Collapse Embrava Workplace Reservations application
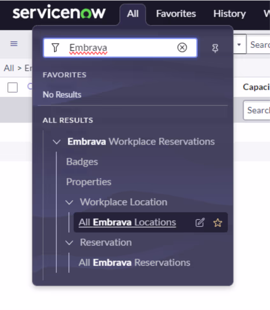The width and height of the screenshot is (270, 310). point(57,142)
